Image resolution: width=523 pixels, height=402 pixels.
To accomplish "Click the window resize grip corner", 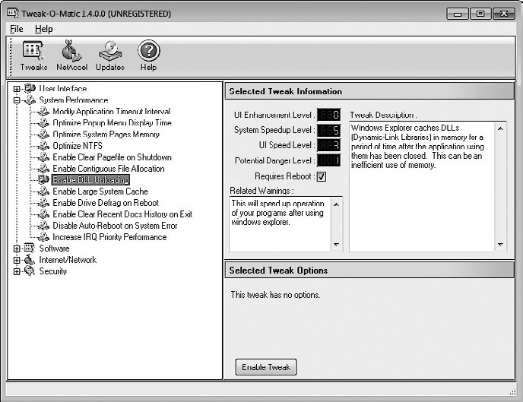I will [513, 392].
